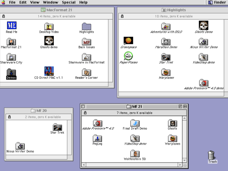Image resolution: width=228 pixels, height=171 pixels.
Task: Open Warplanes alias in Highlights window
Action: tap(166, 72)
